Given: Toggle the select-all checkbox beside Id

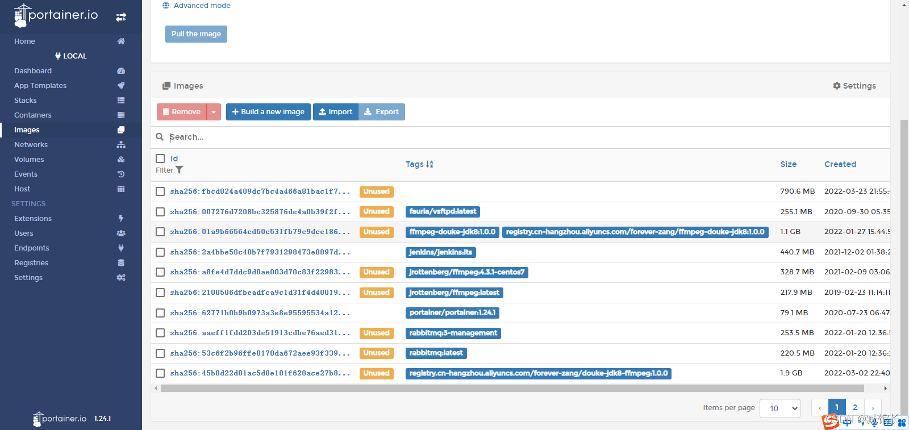Looking at the screenshot, I should coord(160,158).
